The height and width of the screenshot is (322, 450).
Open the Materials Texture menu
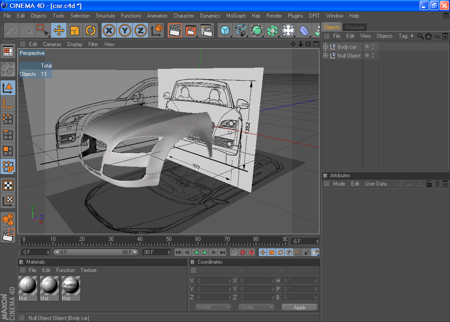(88, 270)
